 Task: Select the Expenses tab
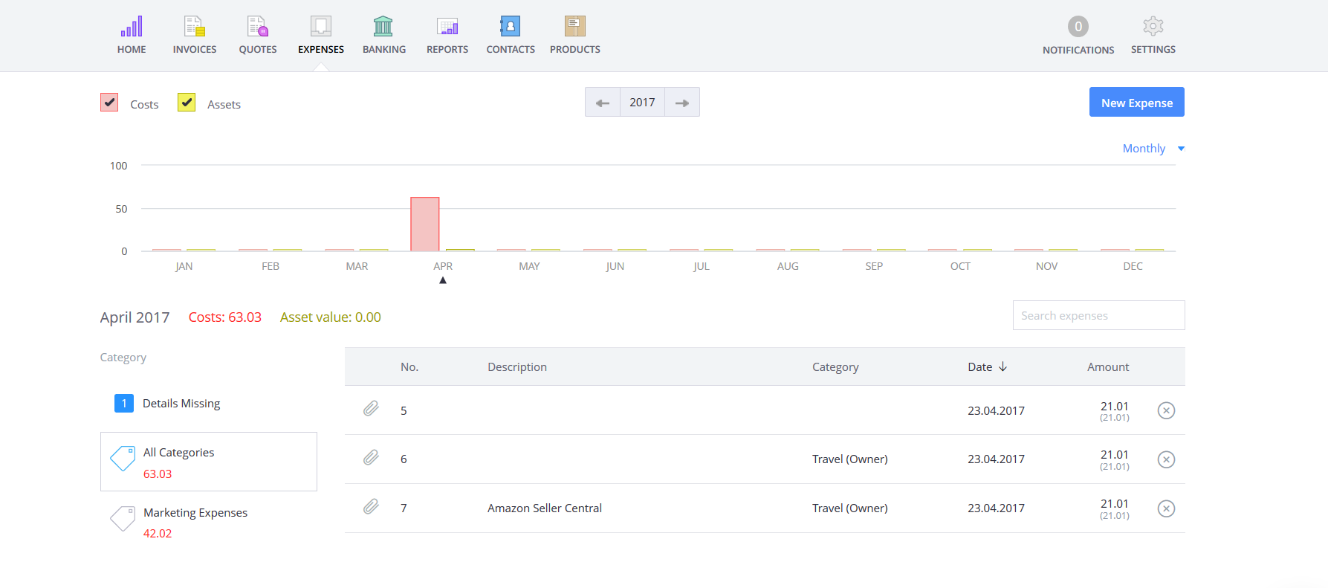point(321,35)
